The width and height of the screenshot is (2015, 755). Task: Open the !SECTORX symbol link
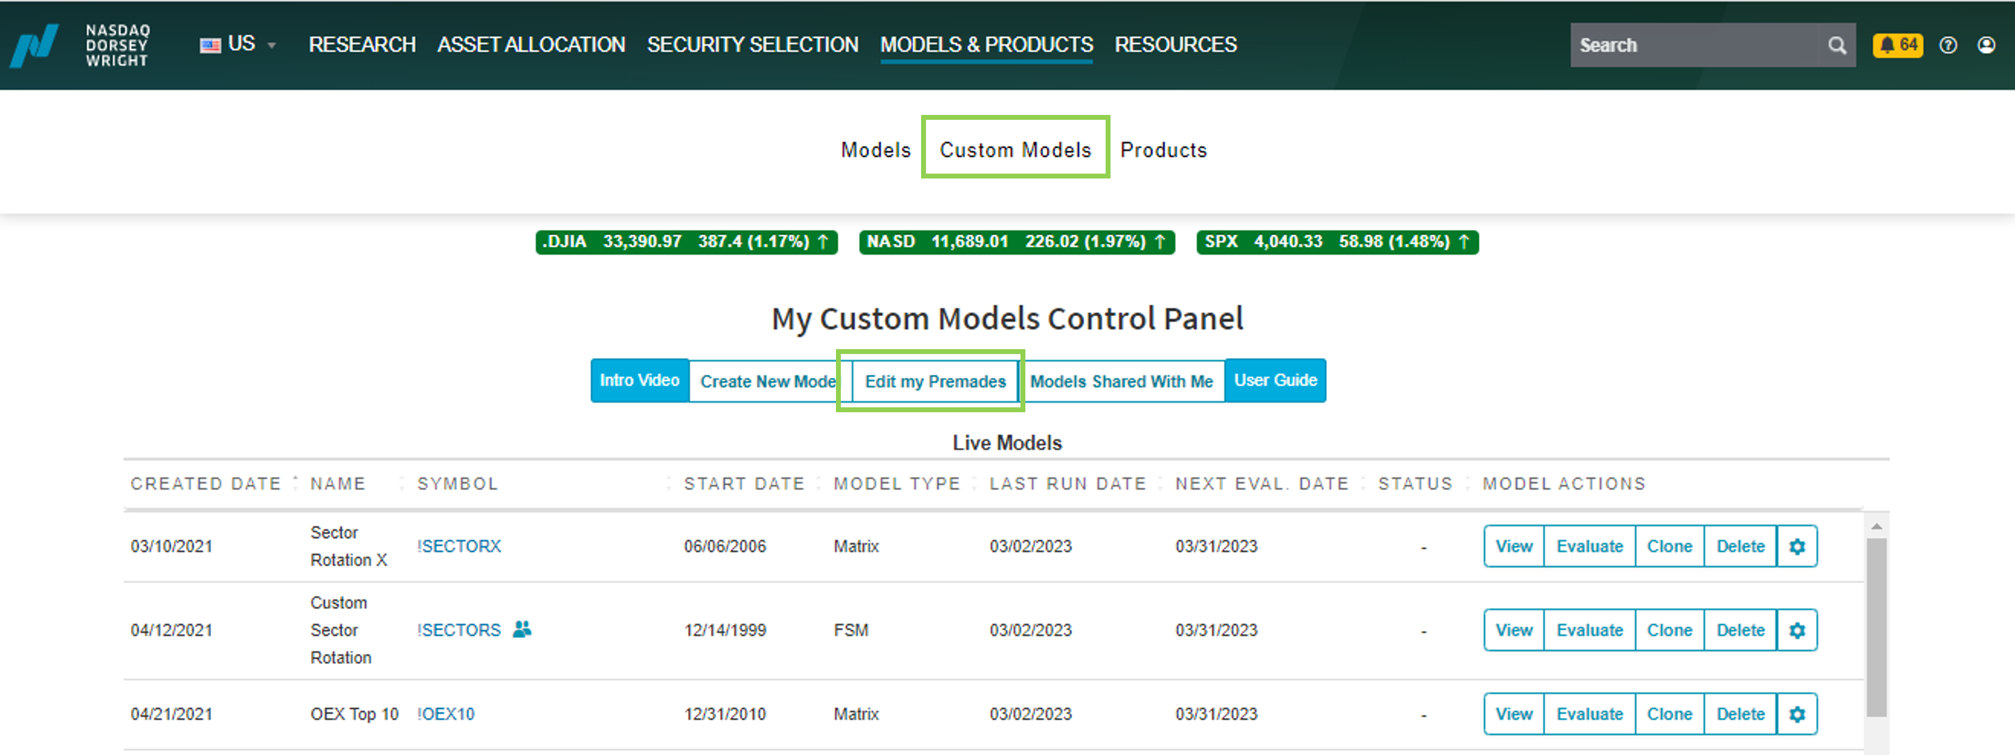(x=460, y=546)
